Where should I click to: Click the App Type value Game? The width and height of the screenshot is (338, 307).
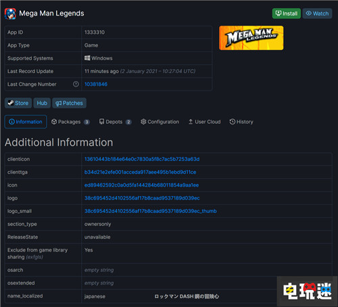[x=91, y=45]
